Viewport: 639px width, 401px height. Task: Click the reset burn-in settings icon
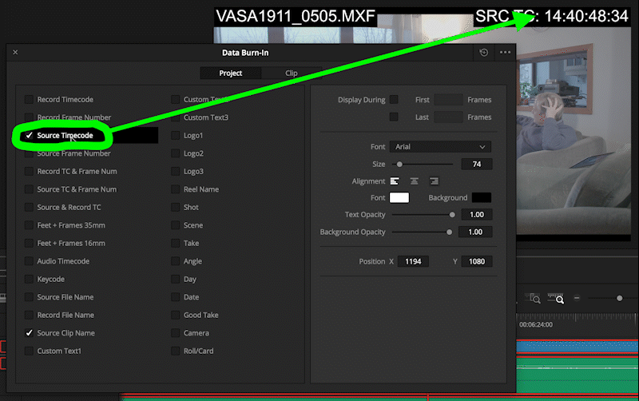pos(484,53)
